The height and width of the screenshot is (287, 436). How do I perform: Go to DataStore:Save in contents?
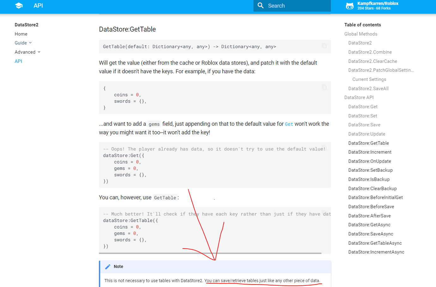point(364,125)
